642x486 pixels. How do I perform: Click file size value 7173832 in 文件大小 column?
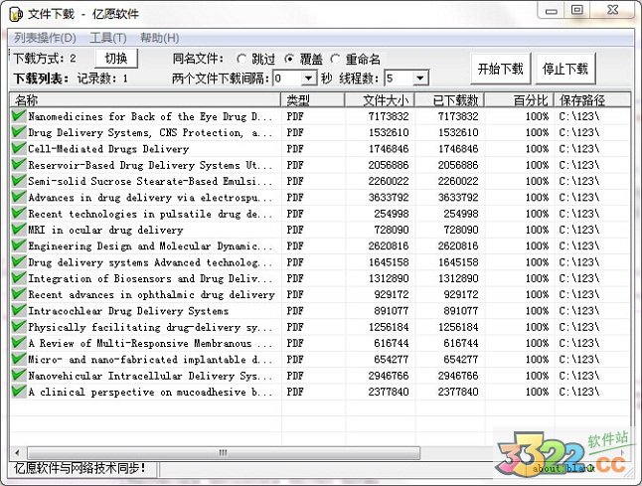(x=389, y=116)
